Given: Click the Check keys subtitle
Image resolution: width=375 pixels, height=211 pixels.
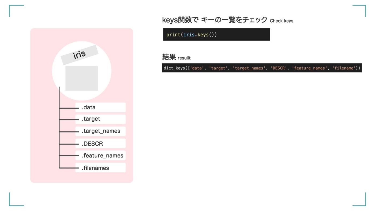Looking at the screenshot, I should (x=282, y=21).
